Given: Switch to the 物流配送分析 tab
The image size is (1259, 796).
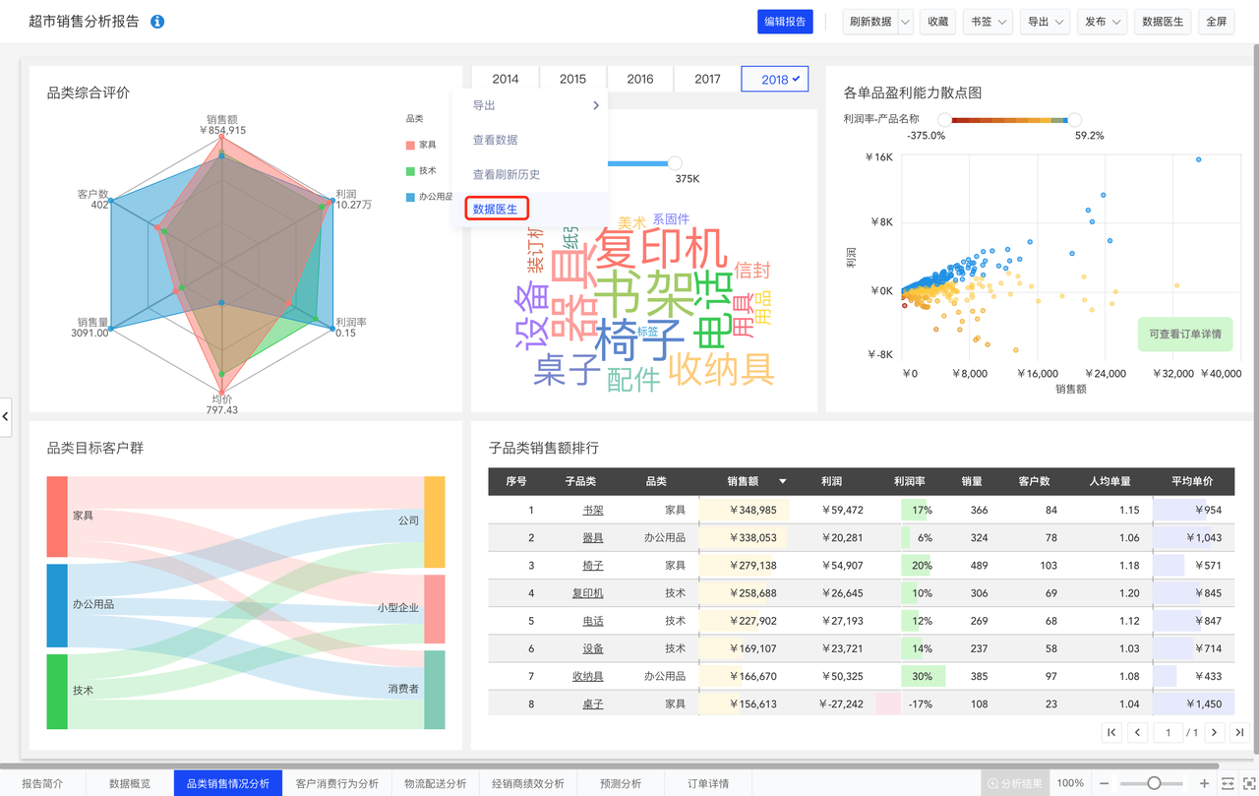Looking at the screenshot, I should click(x=436, y=783).
